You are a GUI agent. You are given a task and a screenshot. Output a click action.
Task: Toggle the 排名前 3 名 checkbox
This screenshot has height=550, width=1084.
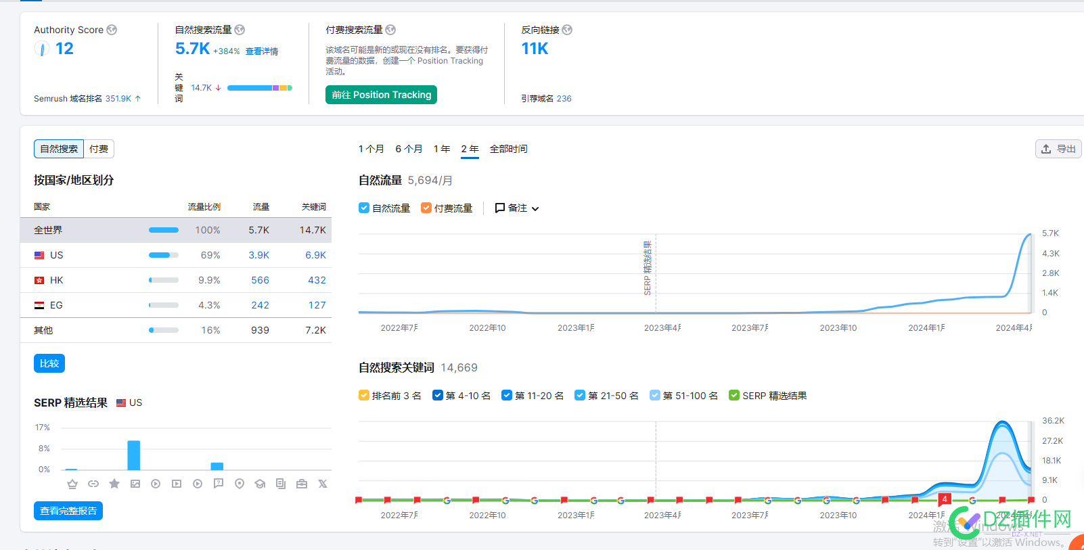click(364, 395)
